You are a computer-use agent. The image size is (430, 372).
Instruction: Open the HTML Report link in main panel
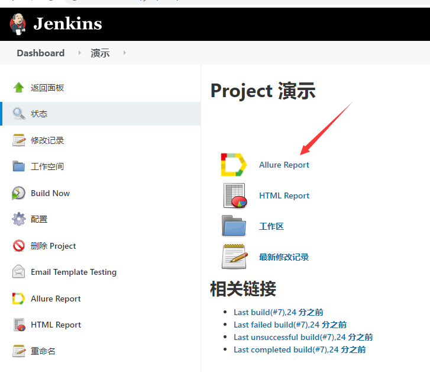[284, 195]
